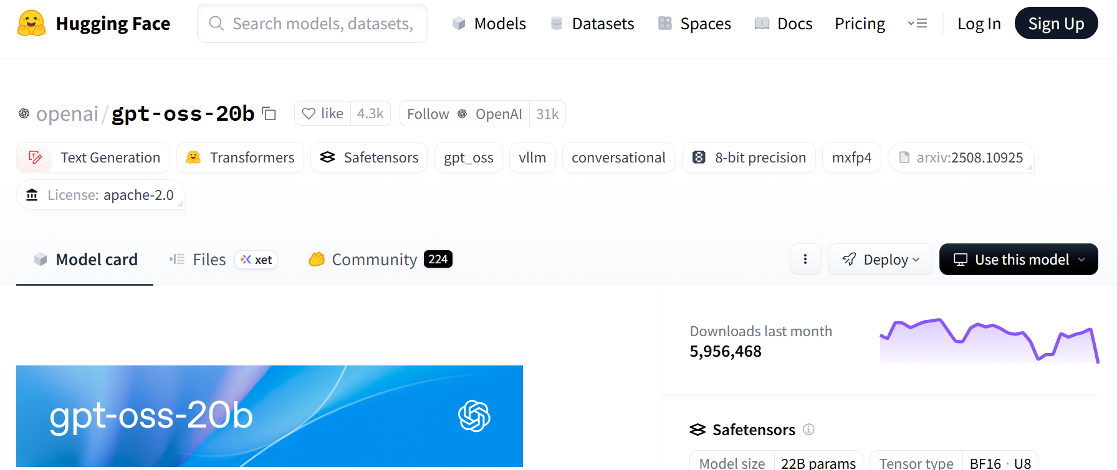Click the Deploy rocket icon

point(849,260)
